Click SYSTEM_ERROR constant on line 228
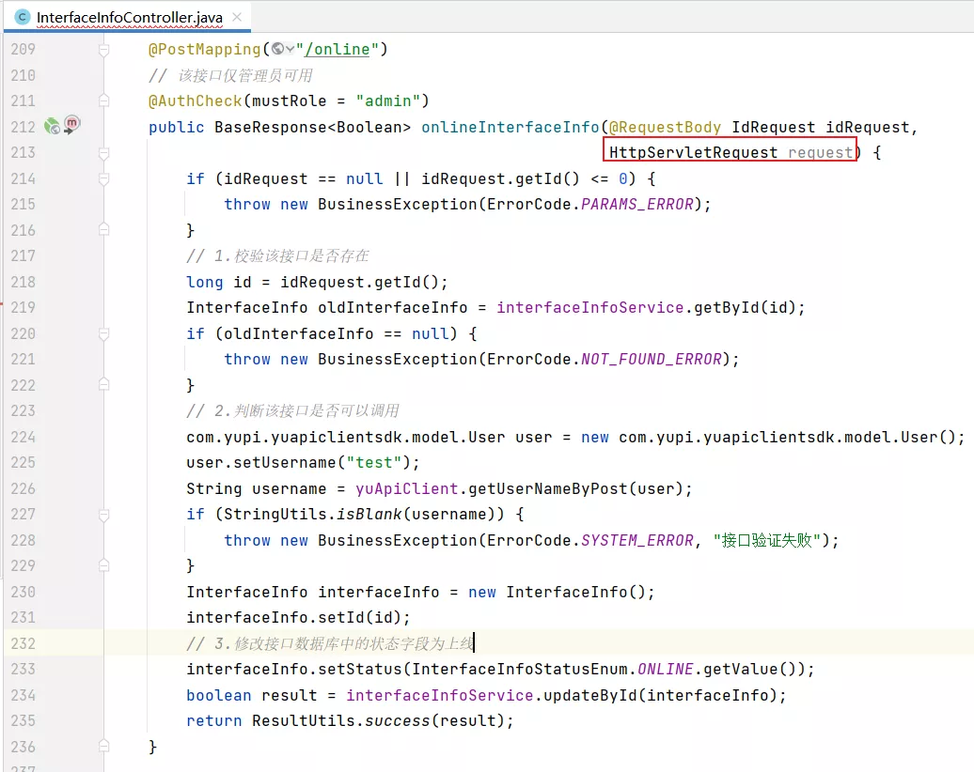974x772 pixels. [x=636, y=540]
